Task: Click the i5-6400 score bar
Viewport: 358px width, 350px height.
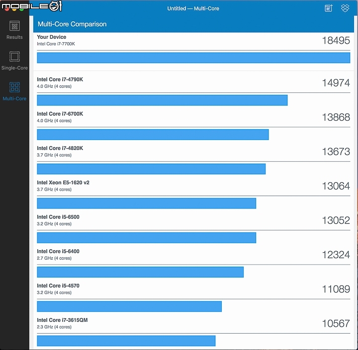Action: [140, 272]
